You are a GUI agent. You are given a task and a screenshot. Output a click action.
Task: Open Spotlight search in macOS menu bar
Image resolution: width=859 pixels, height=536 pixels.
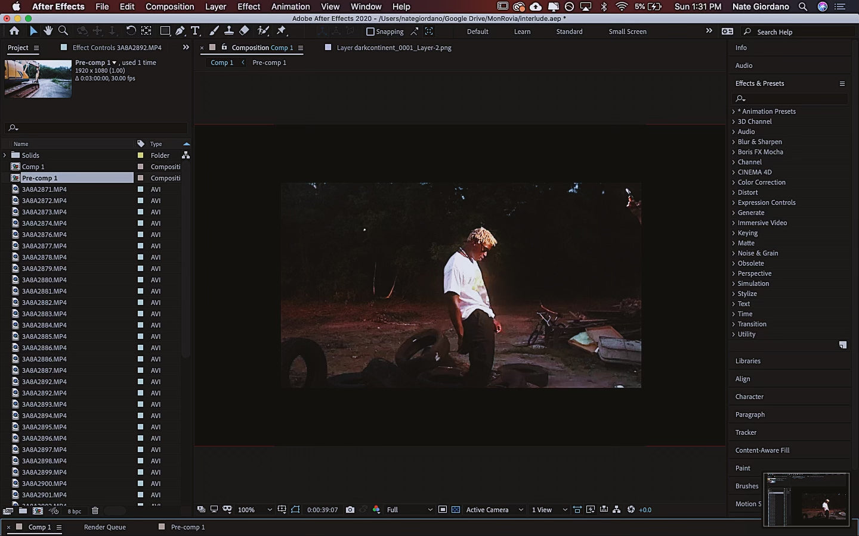click(x=803, y=7)
